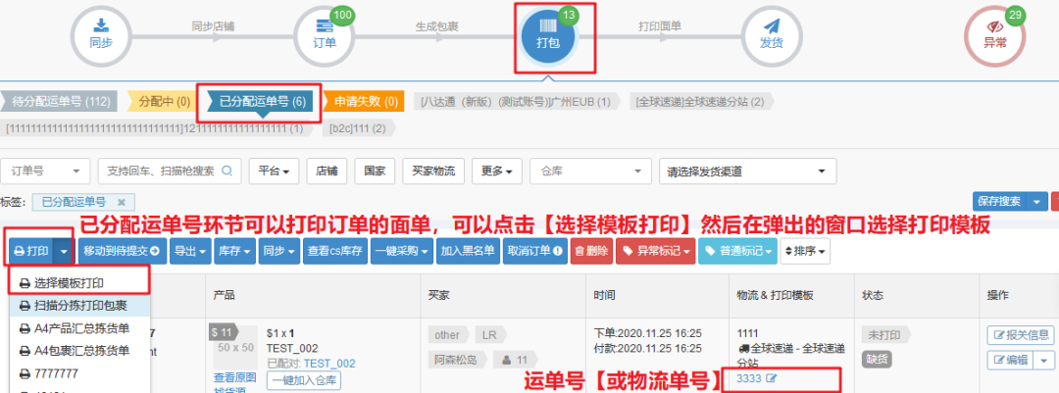Open the 平台 platform dropdown
1059x393 pixels.
pyautogui.click(x=274, y=171)
